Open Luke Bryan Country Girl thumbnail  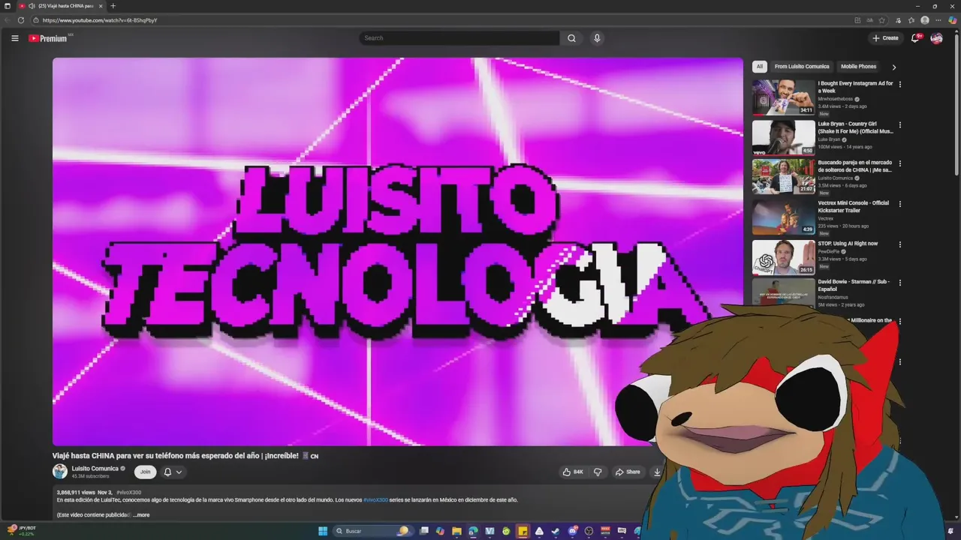click(783, 137)
